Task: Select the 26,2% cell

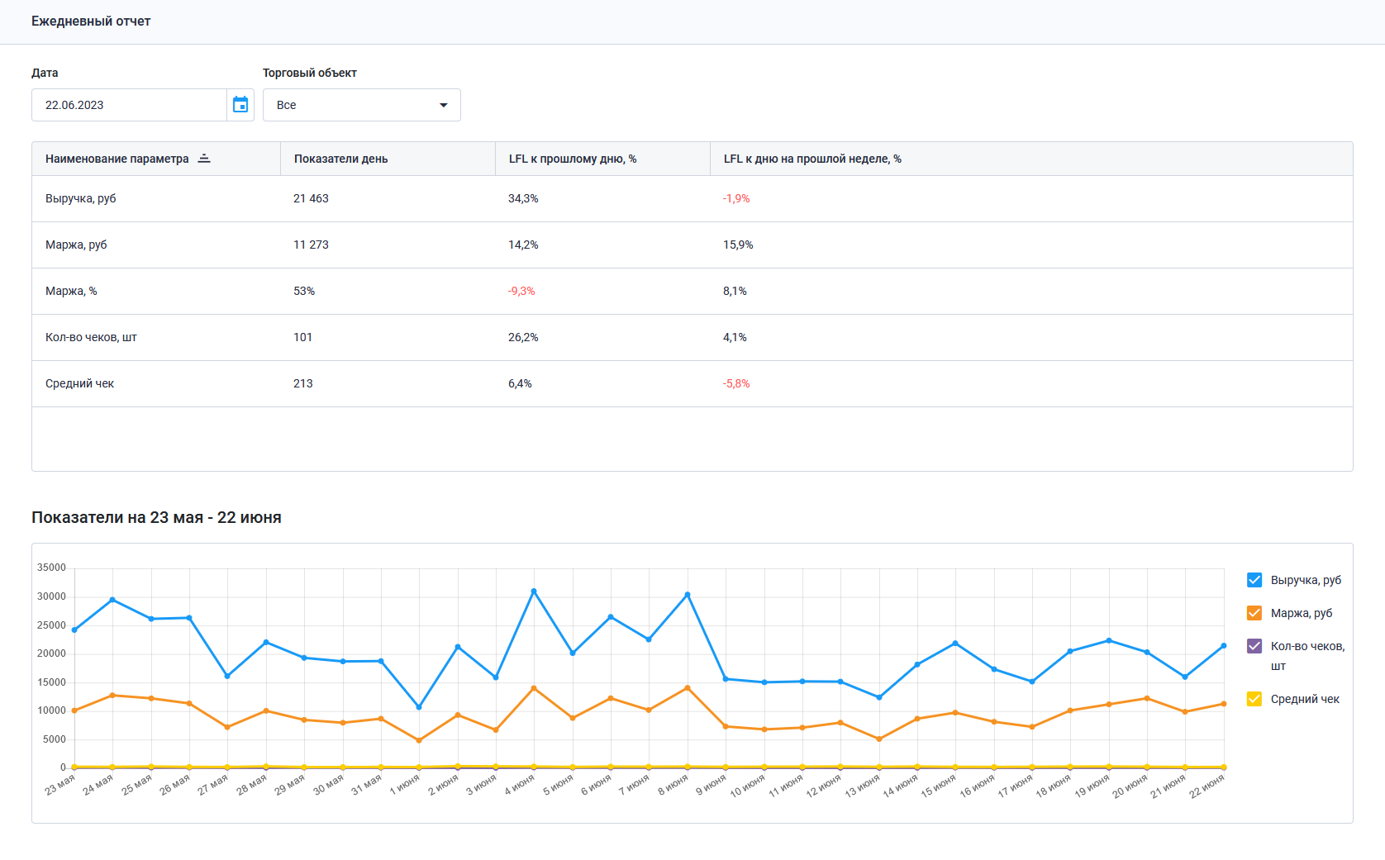Action: tap(523, 337)
